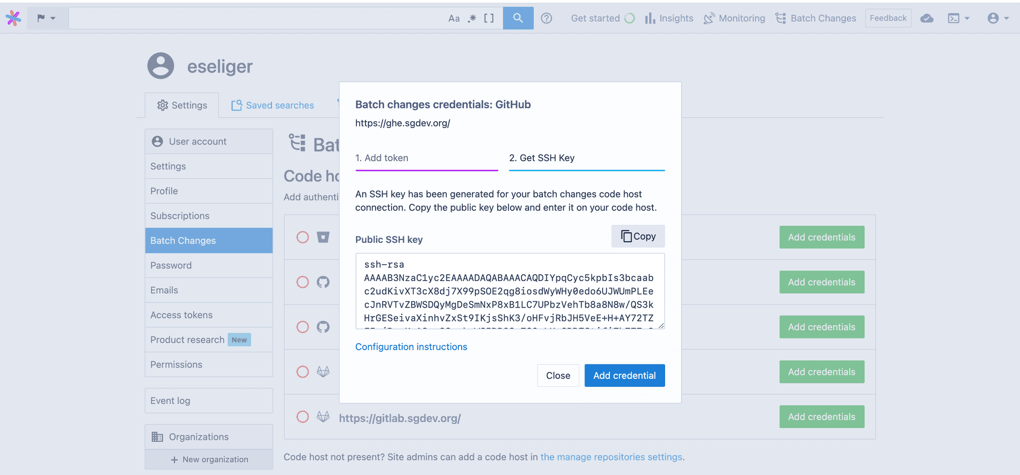Viewport: 1020px width, 475px height.
Task: Click the eseliger profile avatar
Action: click(160, 66)
